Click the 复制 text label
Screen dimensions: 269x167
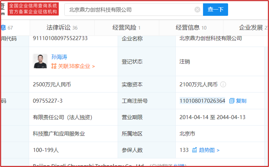click(x=241, y=101)
